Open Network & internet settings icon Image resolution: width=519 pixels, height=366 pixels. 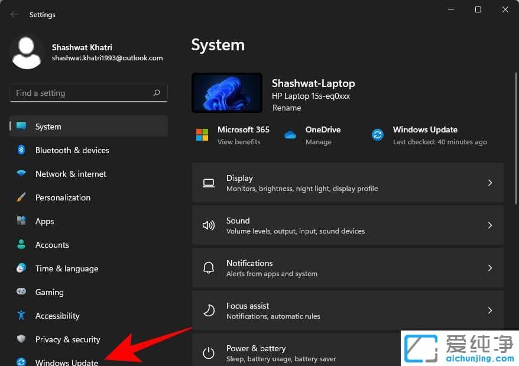(x=21, y=174)
